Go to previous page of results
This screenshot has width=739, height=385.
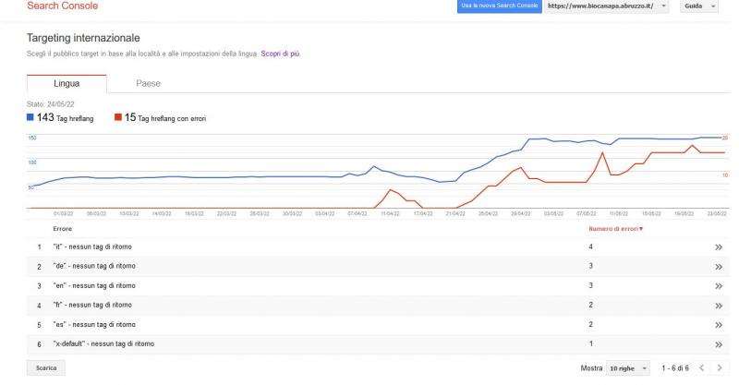coord(700,368)
